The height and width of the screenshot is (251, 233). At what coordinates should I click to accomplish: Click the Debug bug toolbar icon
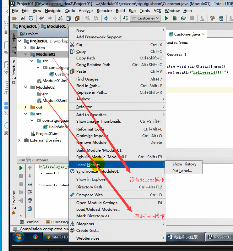click(175, 19)
